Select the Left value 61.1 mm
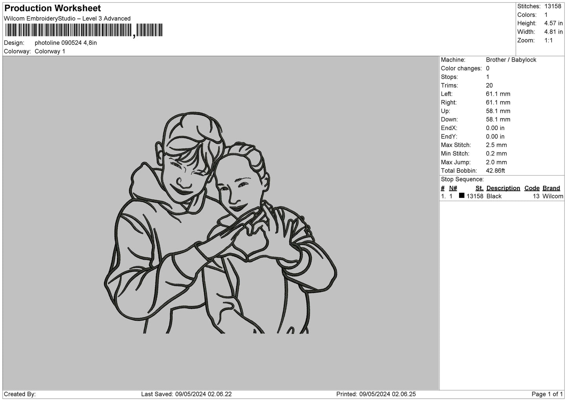The image size is (567, 401). pos(498,94)
